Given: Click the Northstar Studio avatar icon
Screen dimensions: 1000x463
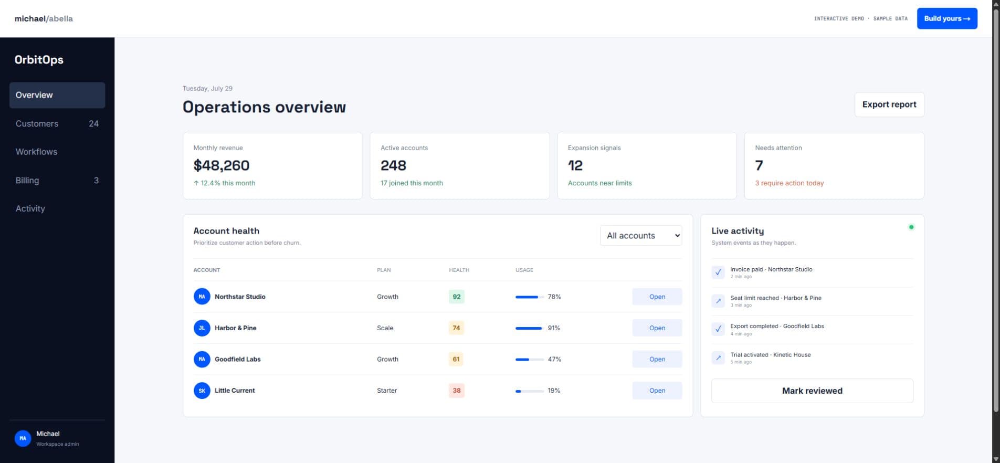Looking at the screenshot, I should [202, 297].
